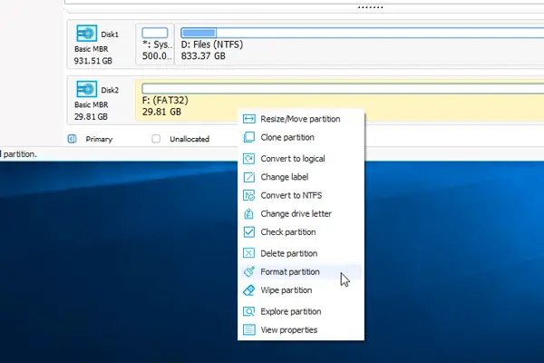Click the F: partition usage bar
Image resolution: width=544 pixels, height=363 pixels.
(x=343, y=89)
